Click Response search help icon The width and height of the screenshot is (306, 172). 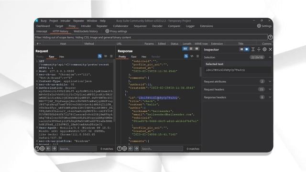tap(119, 149)
